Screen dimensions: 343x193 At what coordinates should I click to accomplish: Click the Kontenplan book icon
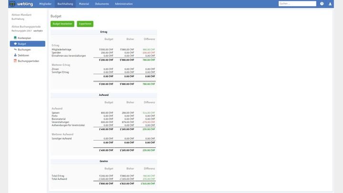coord(15,38)
